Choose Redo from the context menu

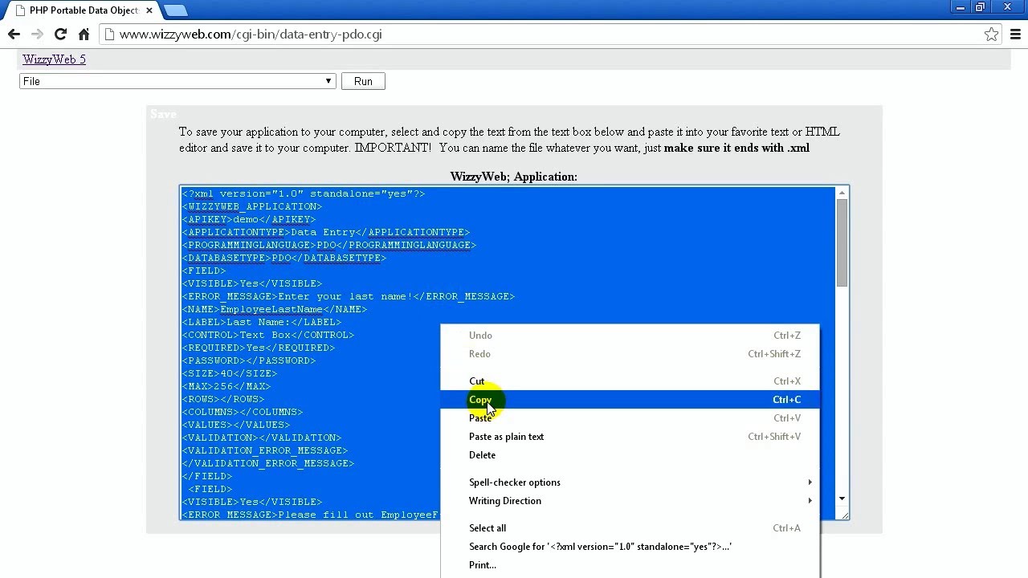(x=630, y=354)
